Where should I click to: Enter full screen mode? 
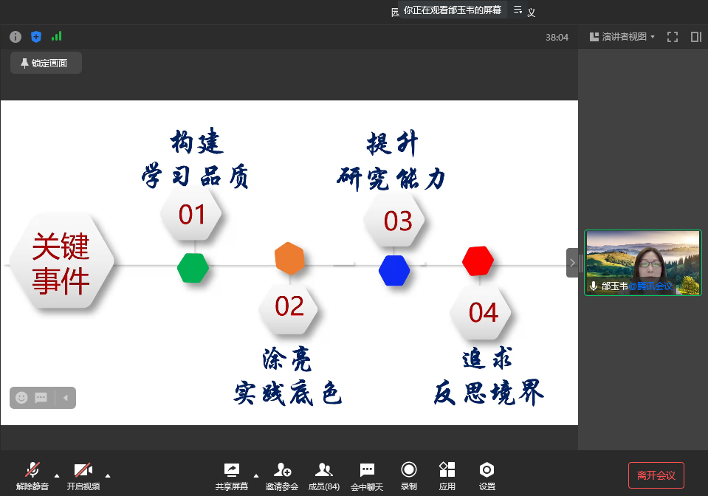coord(673,37)
